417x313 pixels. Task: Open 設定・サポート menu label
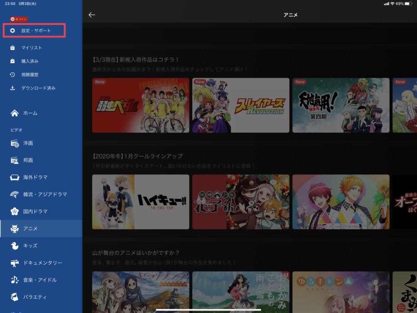pyautogui.click(x=36, y=31)
